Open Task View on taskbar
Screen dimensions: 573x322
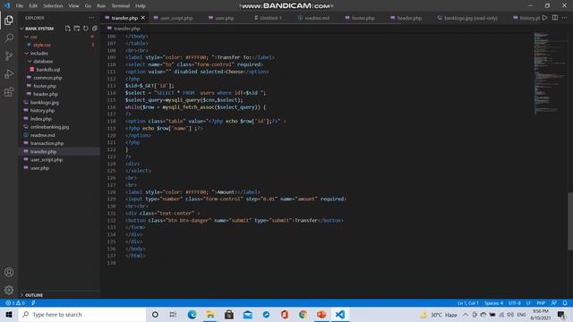click(x=173, y=314)
